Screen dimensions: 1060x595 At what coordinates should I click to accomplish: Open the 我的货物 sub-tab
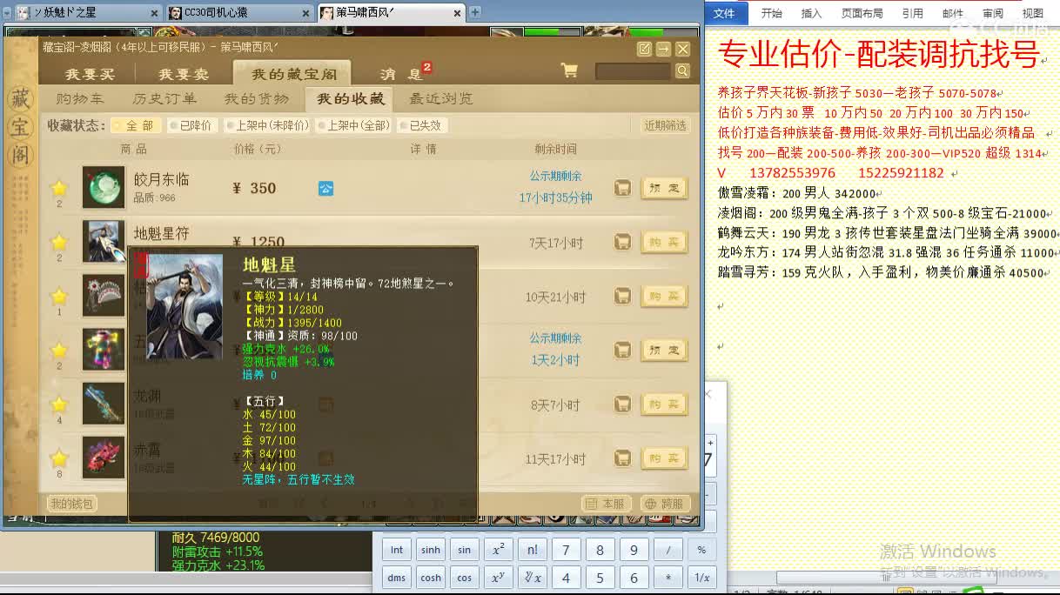(x=257, y=98)
